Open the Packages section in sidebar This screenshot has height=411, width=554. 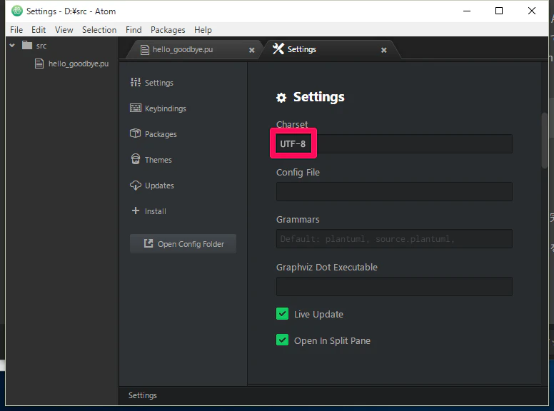[153, 134]
